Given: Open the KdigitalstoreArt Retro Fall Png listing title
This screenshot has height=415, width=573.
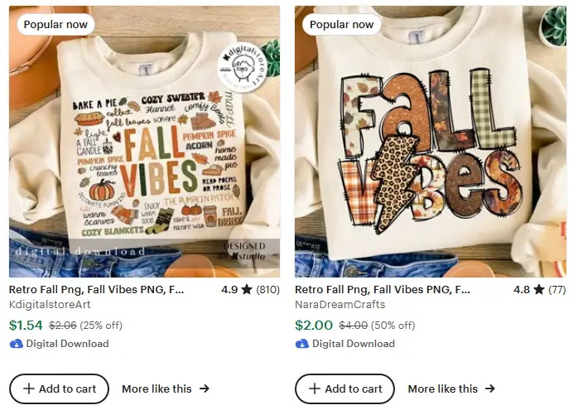Looking at the screenshot, I should pos(97,290).
